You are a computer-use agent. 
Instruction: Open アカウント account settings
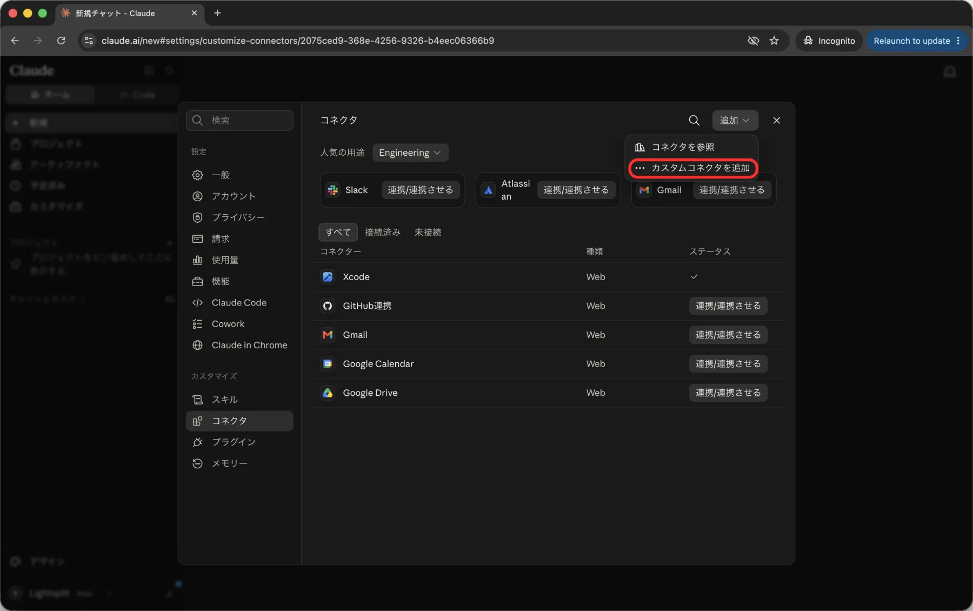point(239,196)
